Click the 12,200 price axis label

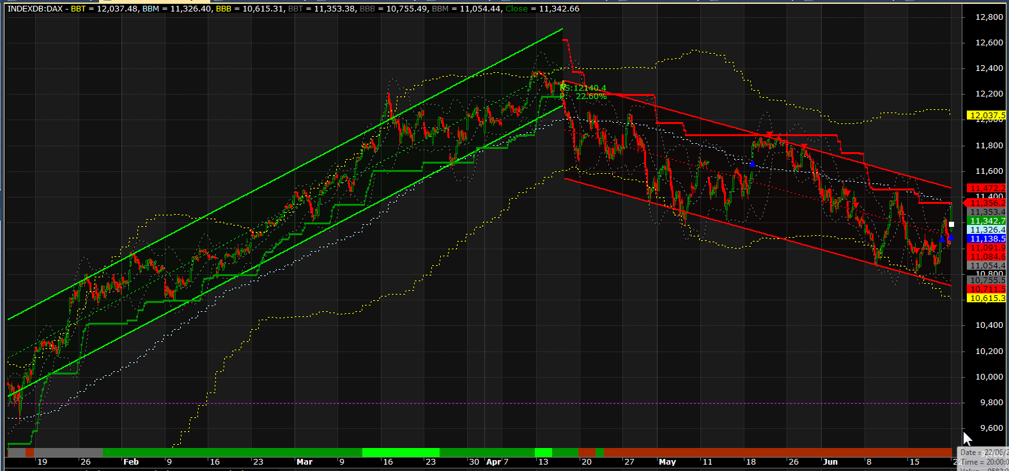(989, 93)
